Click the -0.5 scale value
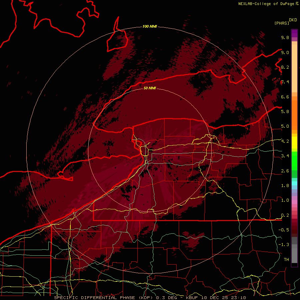This screenshot has height=300, width=300. 284,230
